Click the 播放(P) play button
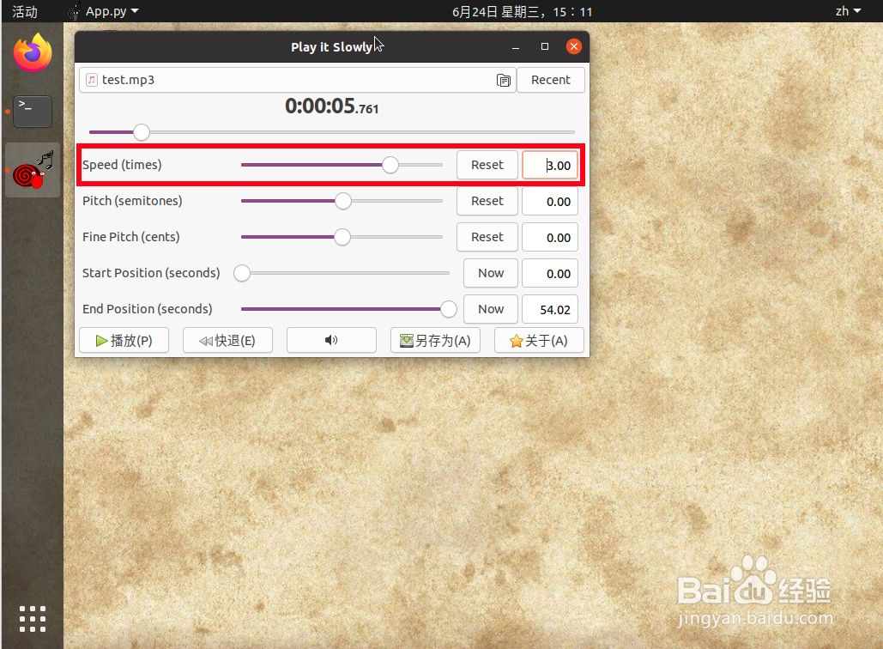Viewport: 883px width, 649px height. [124, 340]
